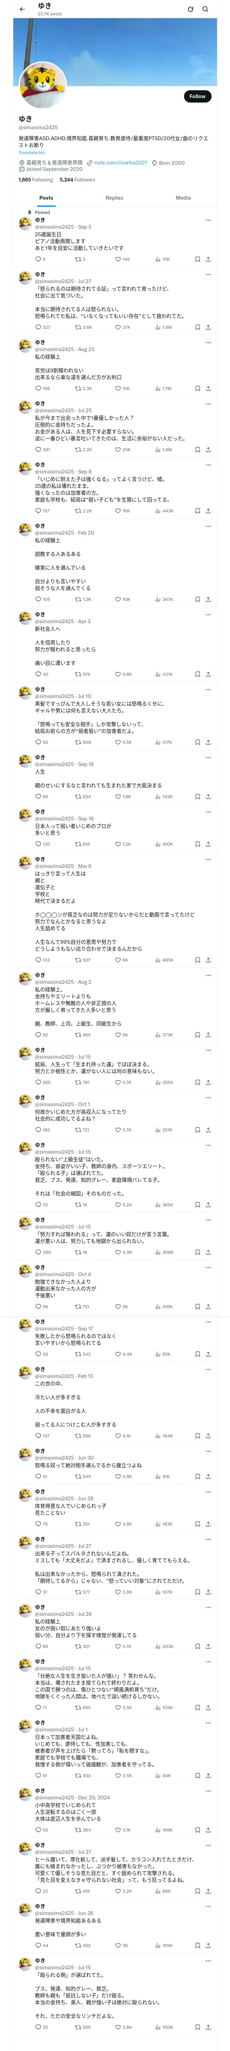The height and width of the screenshot is (2051, 230).
Task: Switch to the Replies tab
Action: 114,198
